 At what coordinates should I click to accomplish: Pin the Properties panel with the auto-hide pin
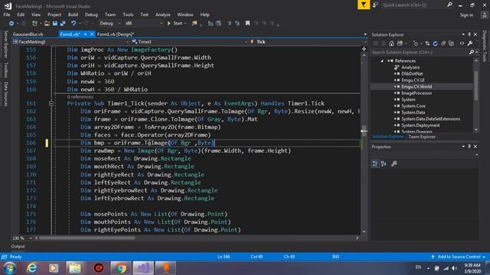pyautogui.click(x=469, y=146)
